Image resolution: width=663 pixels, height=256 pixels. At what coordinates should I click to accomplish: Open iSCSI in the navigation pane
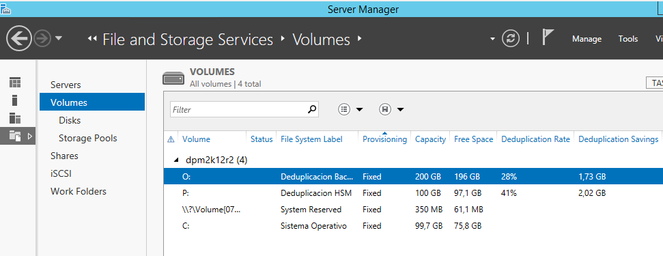point(60,173)
